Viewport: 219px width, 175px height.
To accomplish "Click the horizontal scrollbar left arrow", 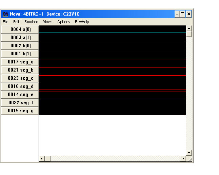I will click(42, 158).
